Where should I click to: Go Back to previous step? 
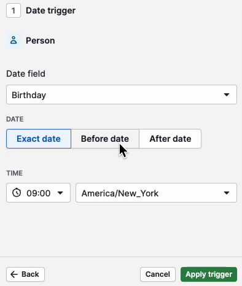(x=25, y=274)
